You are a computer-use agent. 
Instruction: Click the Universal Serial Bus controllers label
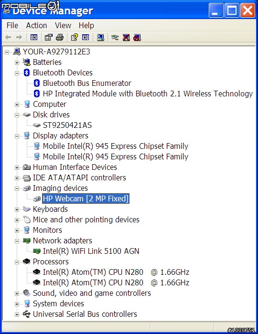coord(85,314)
